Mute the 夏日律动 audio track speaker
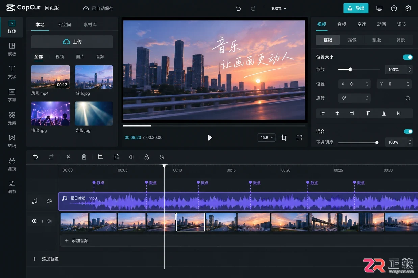The height and width of the screenshot is (278, 418). [x=49, y=201]
